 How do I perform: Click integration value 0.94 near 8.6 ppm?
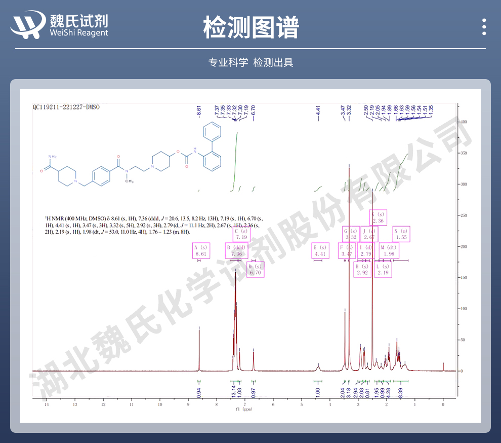pos(199,393)
